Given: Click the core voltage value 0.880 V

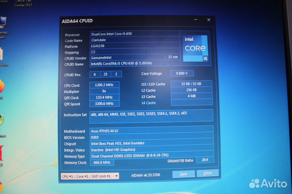Looking at the screenshot, I should coord(182,73).
